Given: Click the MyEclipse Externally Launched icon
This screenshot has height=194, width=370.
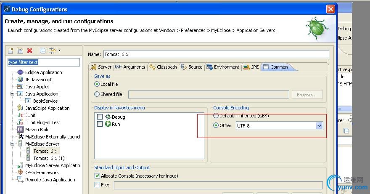Looking at the screenshot, I should [x=20, y=137].
